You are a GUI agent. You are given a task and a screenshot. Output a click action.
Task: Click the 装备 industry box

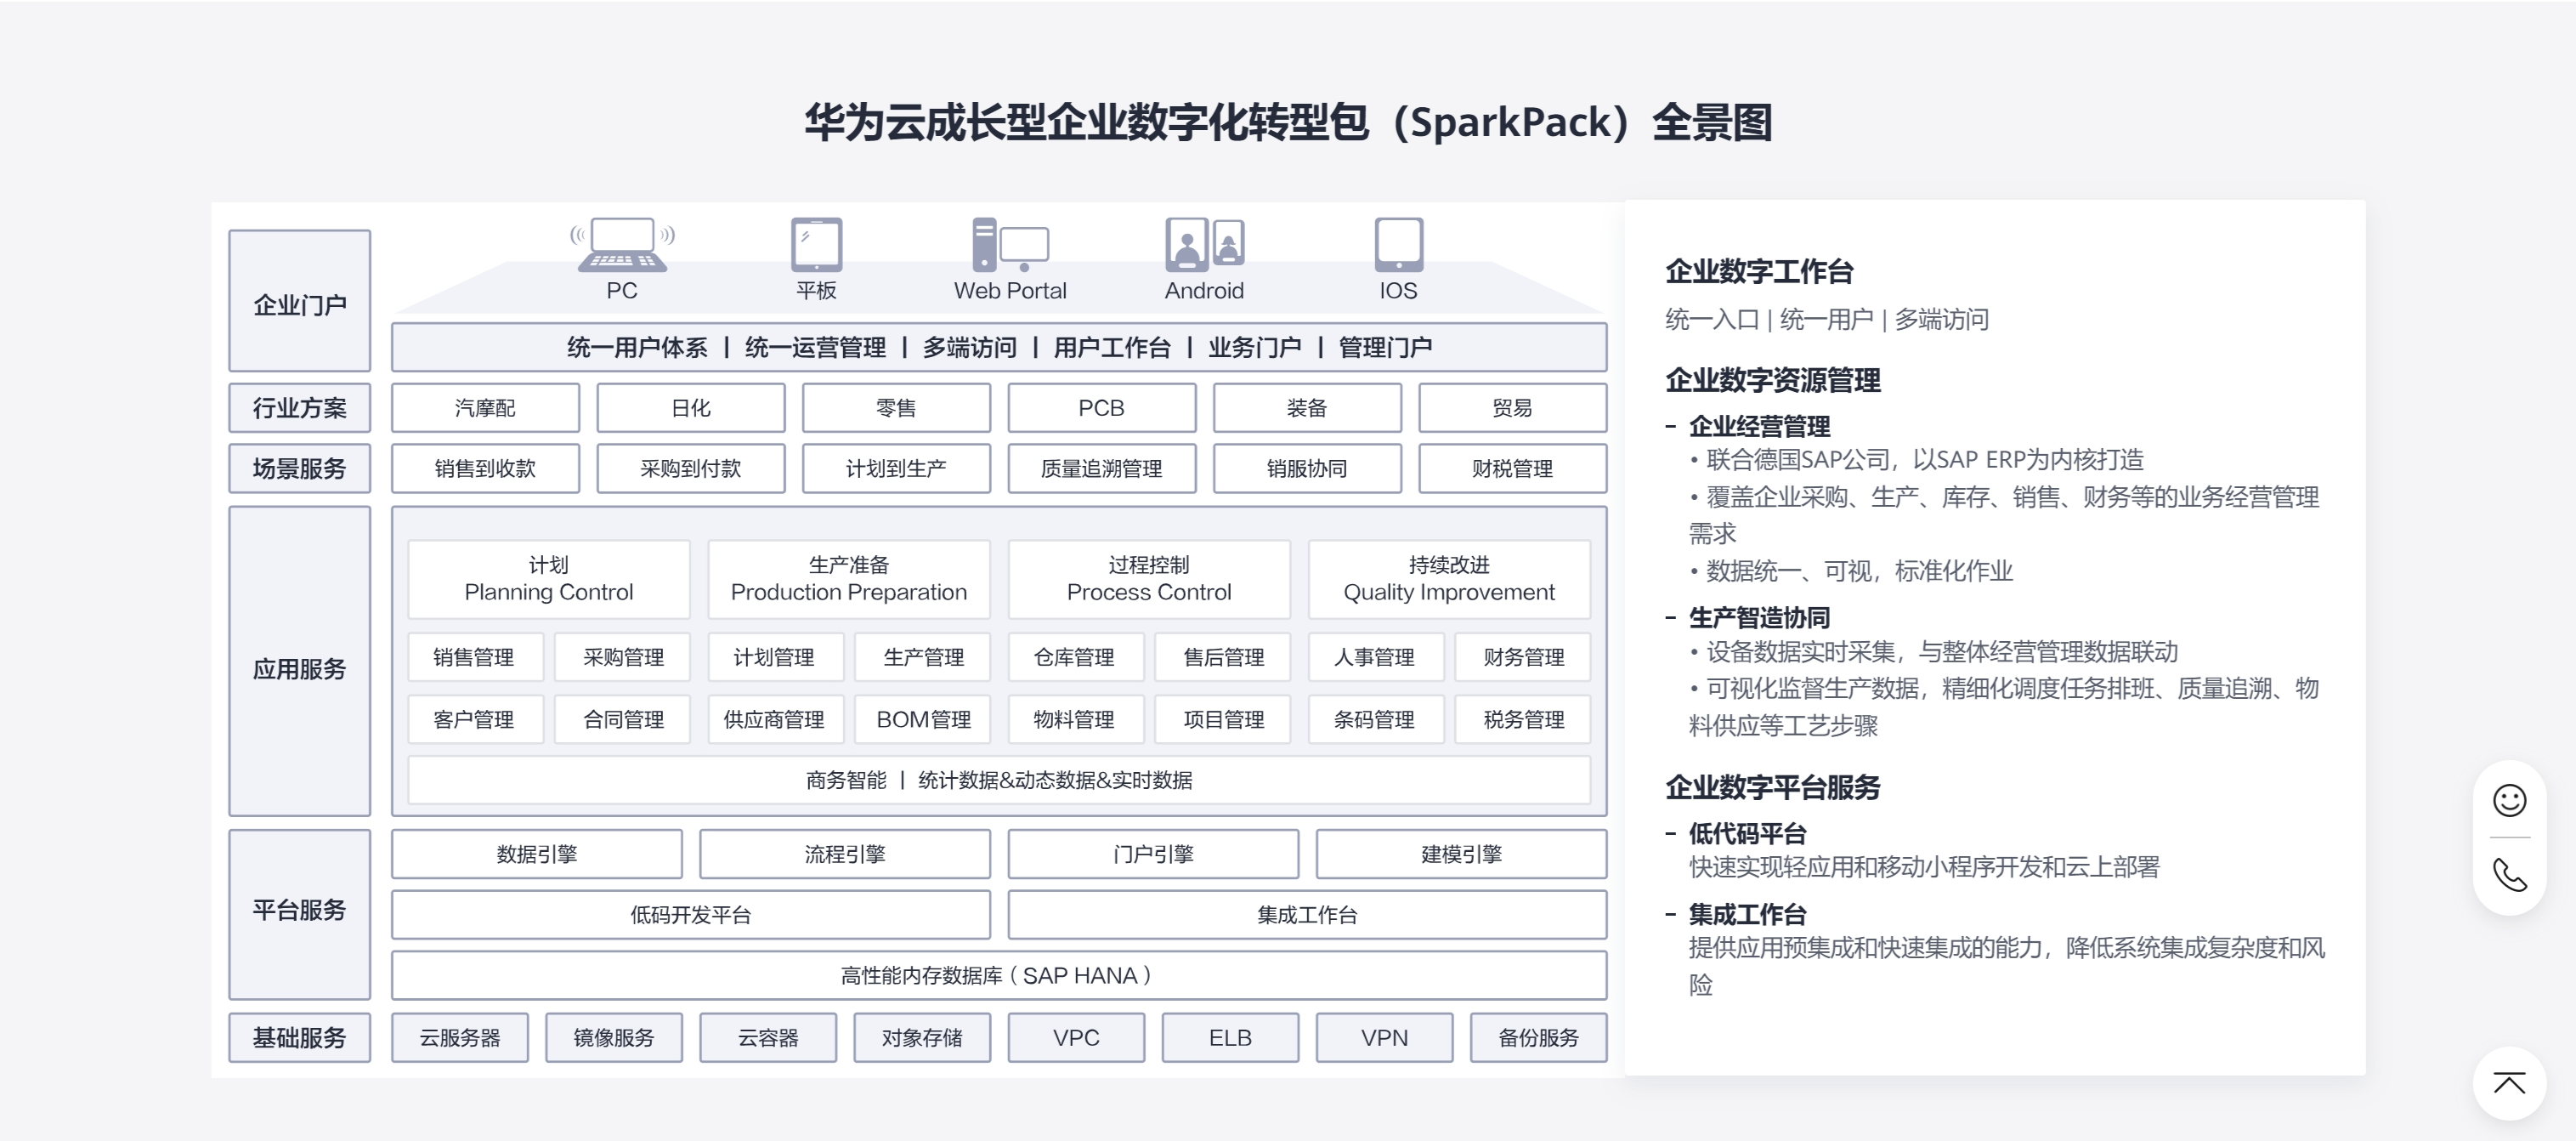coord(1307,408)
